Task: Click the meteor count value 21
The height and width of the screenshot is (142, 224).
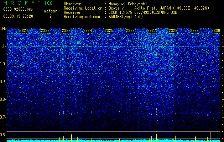Action: (x=51, y=16)
